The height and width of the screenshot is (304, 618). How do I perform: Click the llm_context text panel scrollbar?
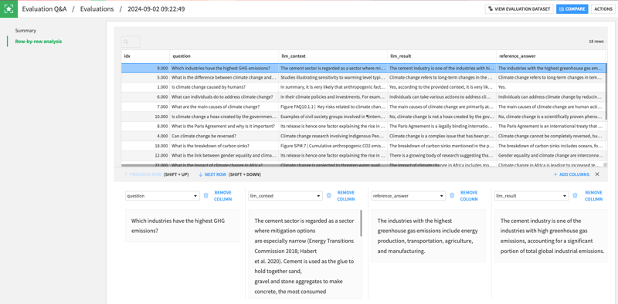pos(361,223)
